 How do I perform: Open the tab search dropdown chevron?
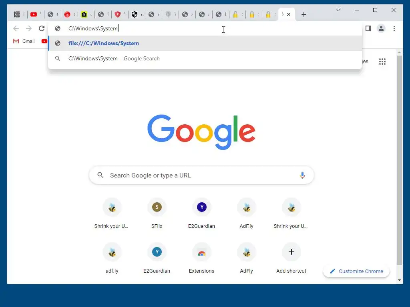coord(338,10)
